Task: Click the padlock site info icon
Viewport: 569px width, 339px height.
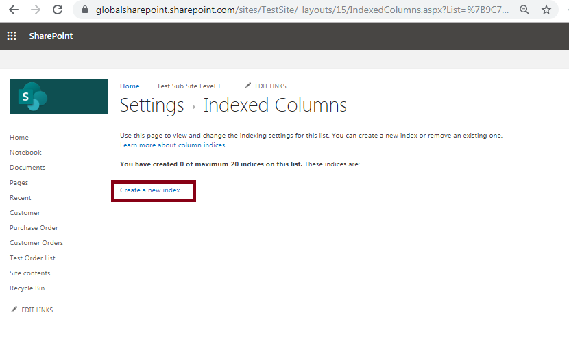Action: (x=85, y=10)
